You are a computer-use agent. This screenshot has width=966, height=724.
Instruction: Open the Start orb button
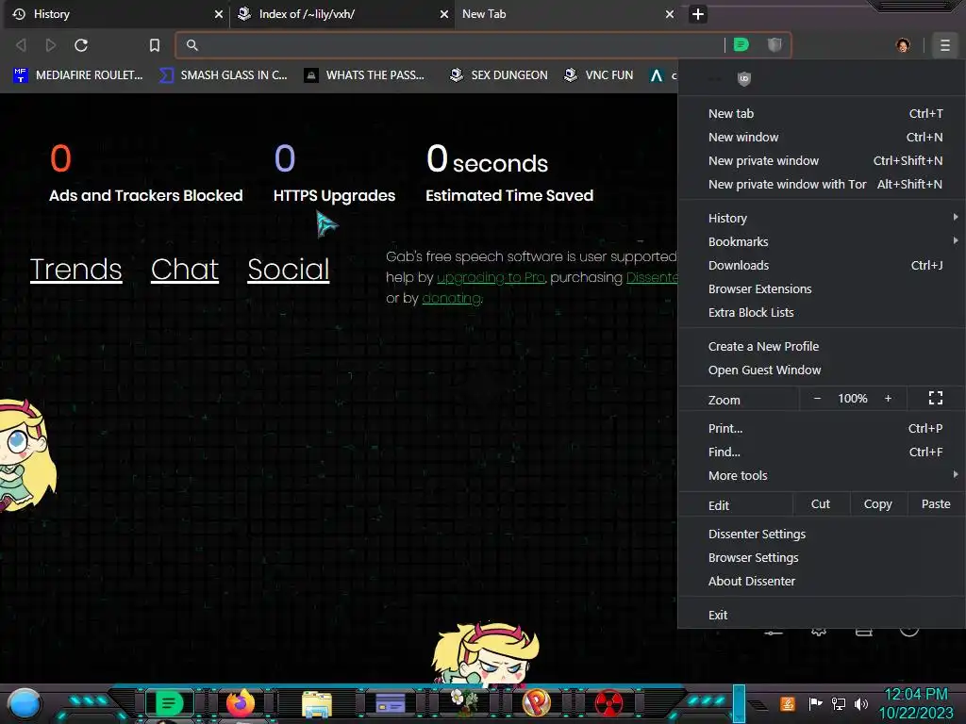point(25,704)
